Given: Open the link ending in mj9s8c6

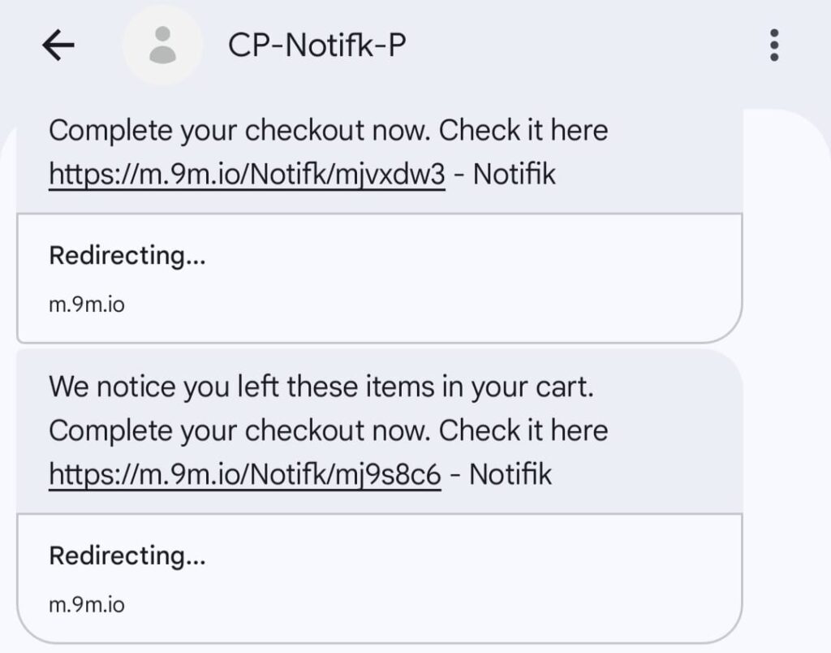Looking at the screenshot, I should coord(245,474).
